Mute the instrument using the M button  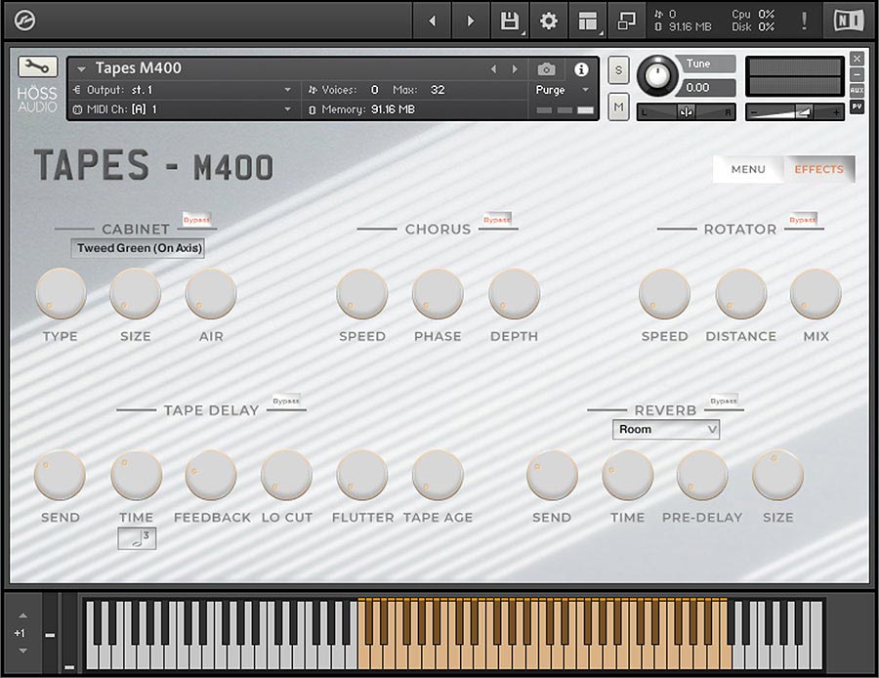(x=616, y=106)
